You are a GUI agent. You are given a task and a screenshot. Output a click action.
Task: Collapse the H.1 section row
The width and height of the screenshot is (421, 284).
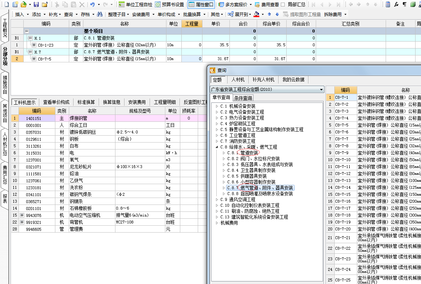tap(30, 38)
